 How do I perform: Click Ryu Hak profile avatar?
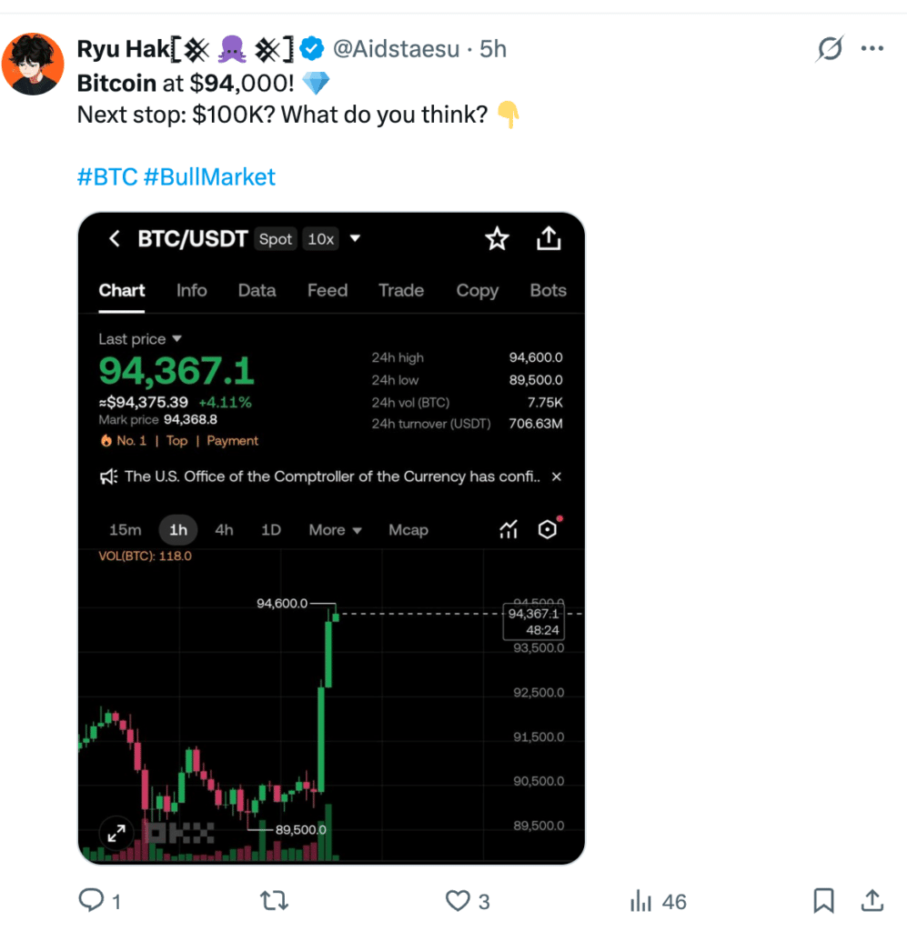[33, 65]
